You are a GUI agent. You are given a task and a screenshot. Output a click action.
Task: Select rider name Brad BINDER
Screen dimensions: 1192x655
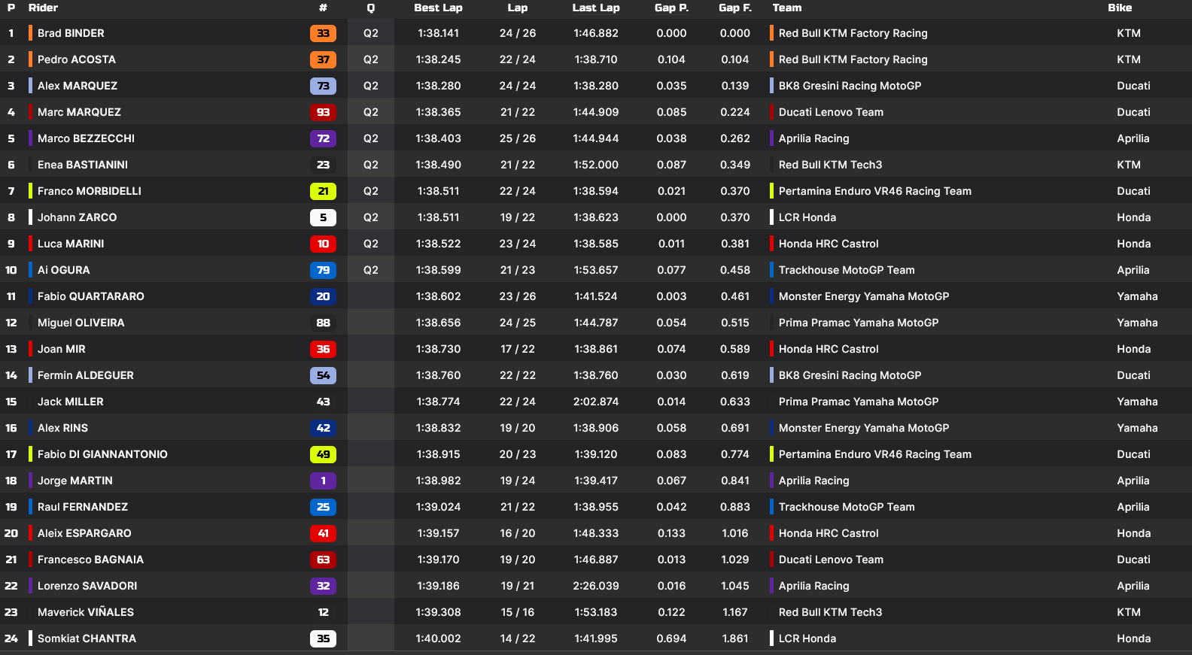pyautogui.click(x=71, y=33)
